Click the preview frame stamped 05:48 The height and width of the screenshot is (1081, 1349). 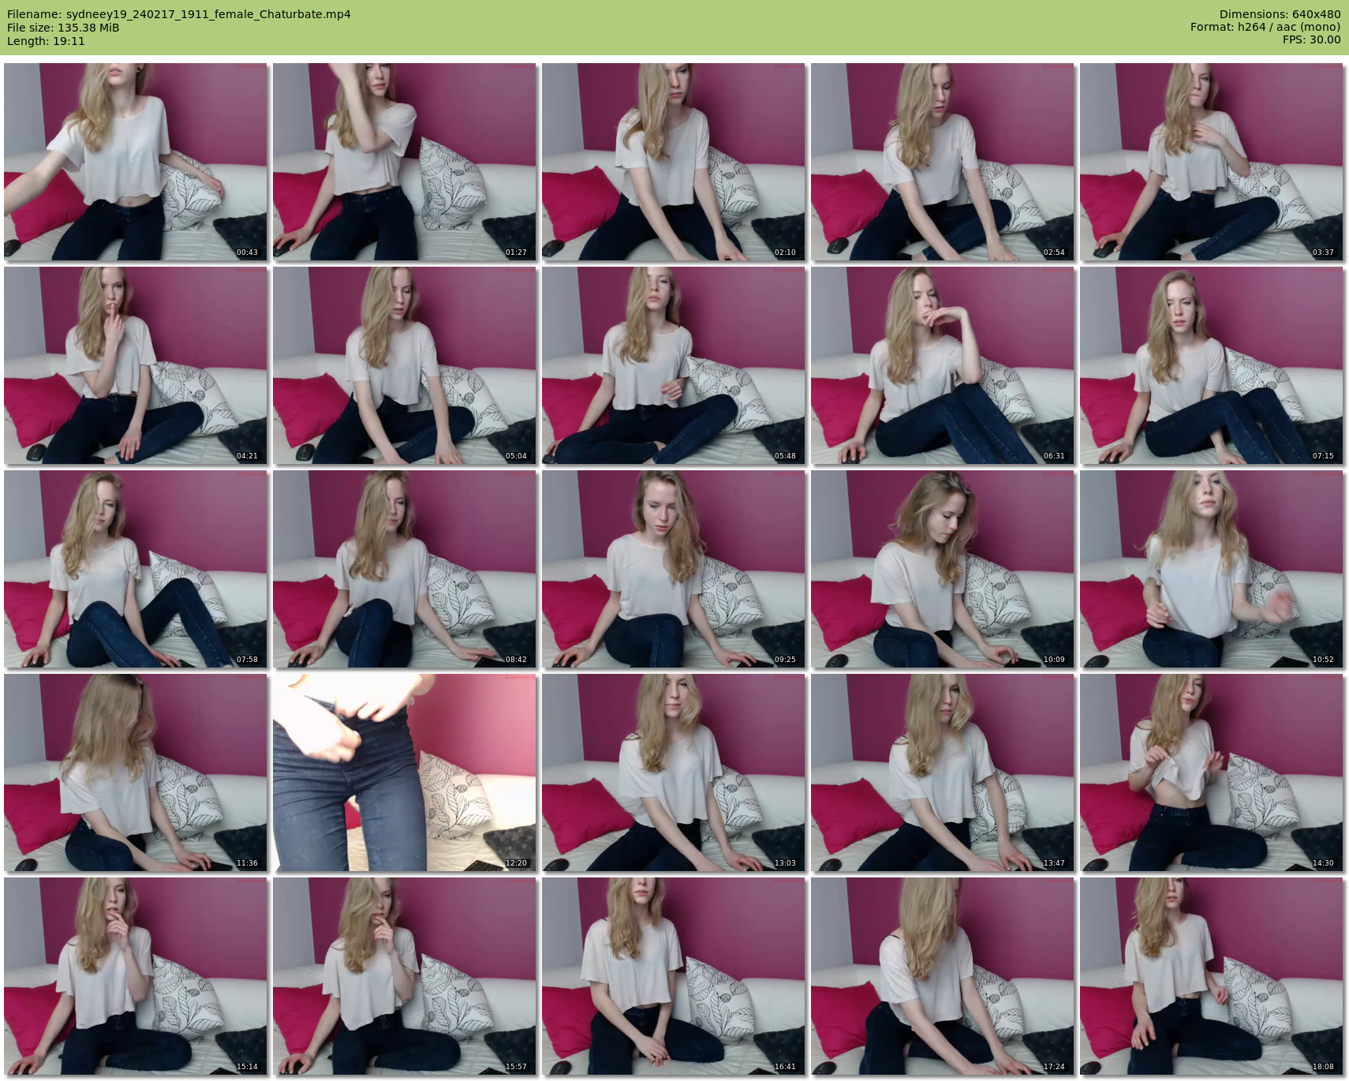point(674,365)
